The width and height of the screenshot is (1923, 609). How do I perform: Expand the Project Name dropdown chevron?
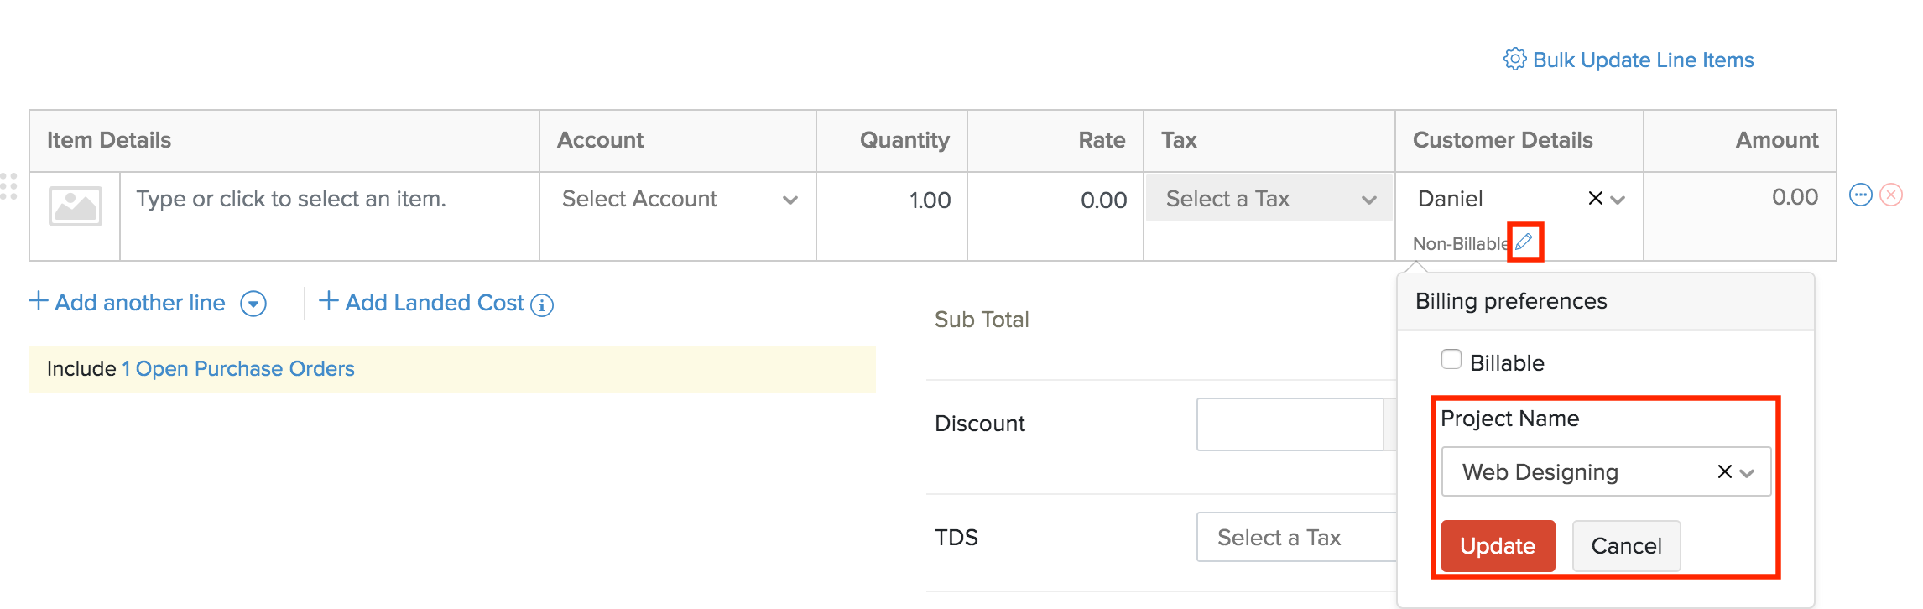point(1747,472)
